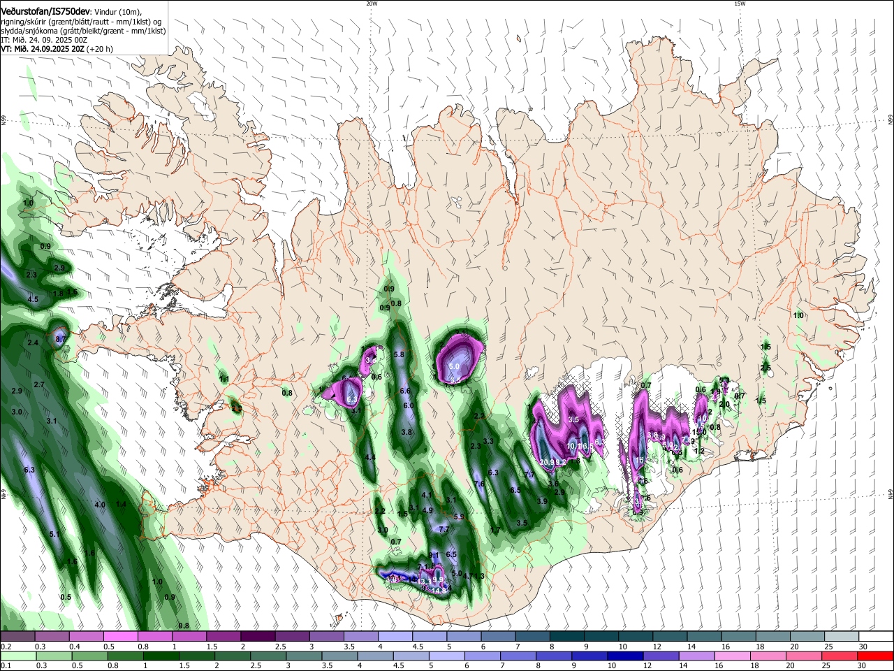
Task: Click the '0.4' label on the snow legend
Action: coord(74,646)
